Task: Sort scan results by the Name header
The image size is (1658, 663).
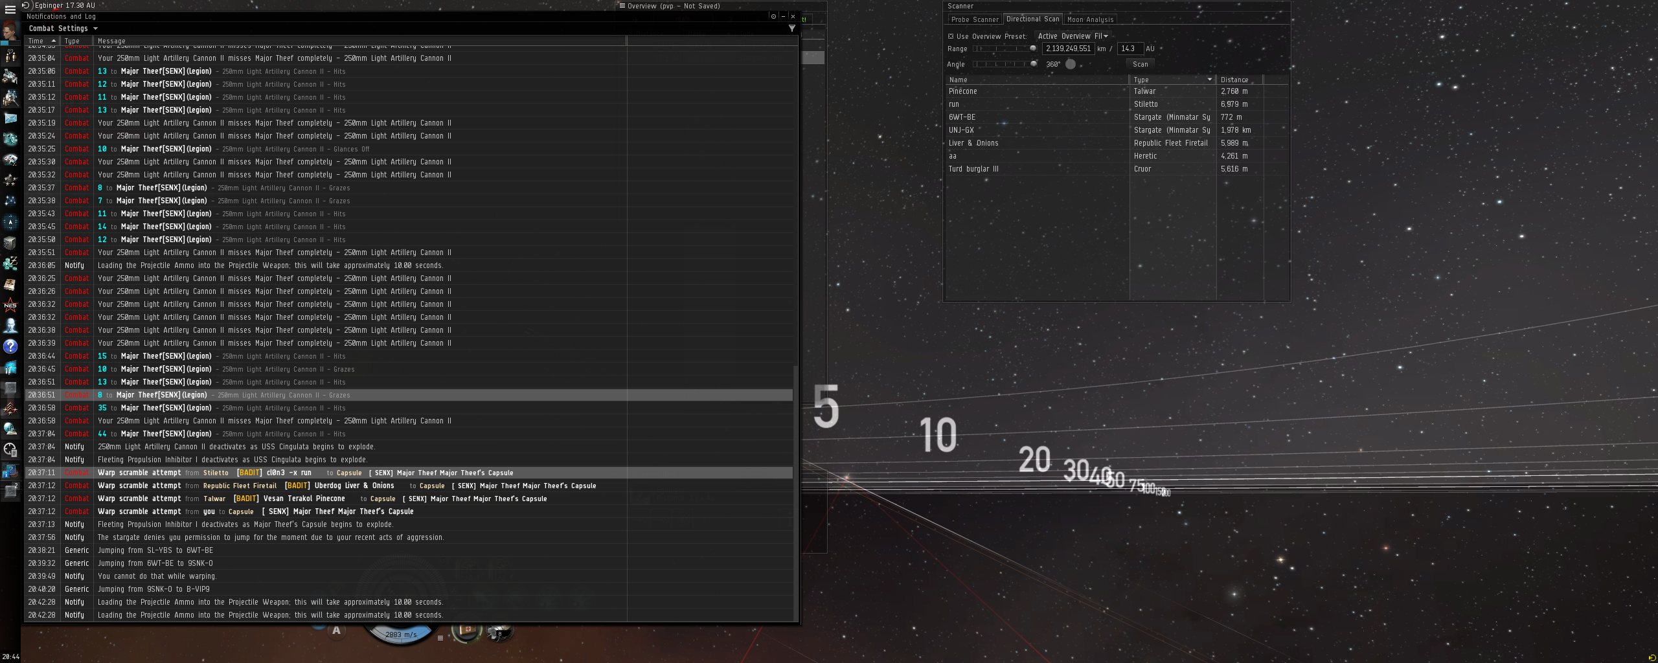Action: pos(1038,80)
